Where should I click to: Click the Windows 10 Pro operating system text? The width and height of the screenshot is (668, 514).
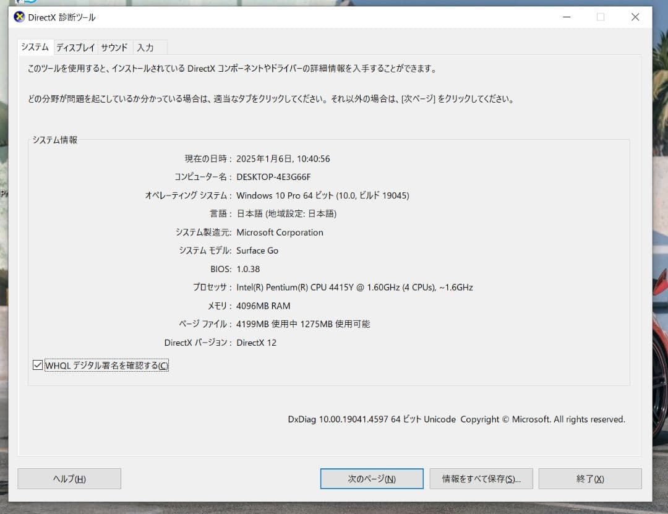pos(322,195)
